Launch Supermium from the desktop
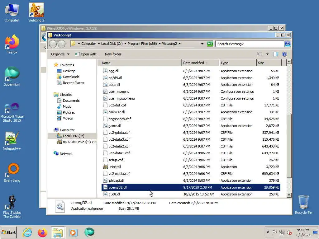The width and height of the screenshot is (319, 239). click(x=12, y=76)
